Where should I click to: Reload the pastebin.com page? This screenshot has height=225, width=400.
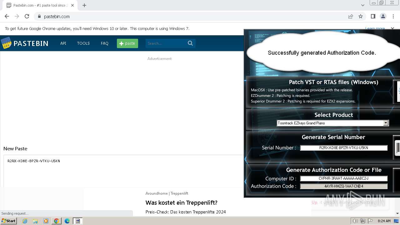[x=27, y=16]
